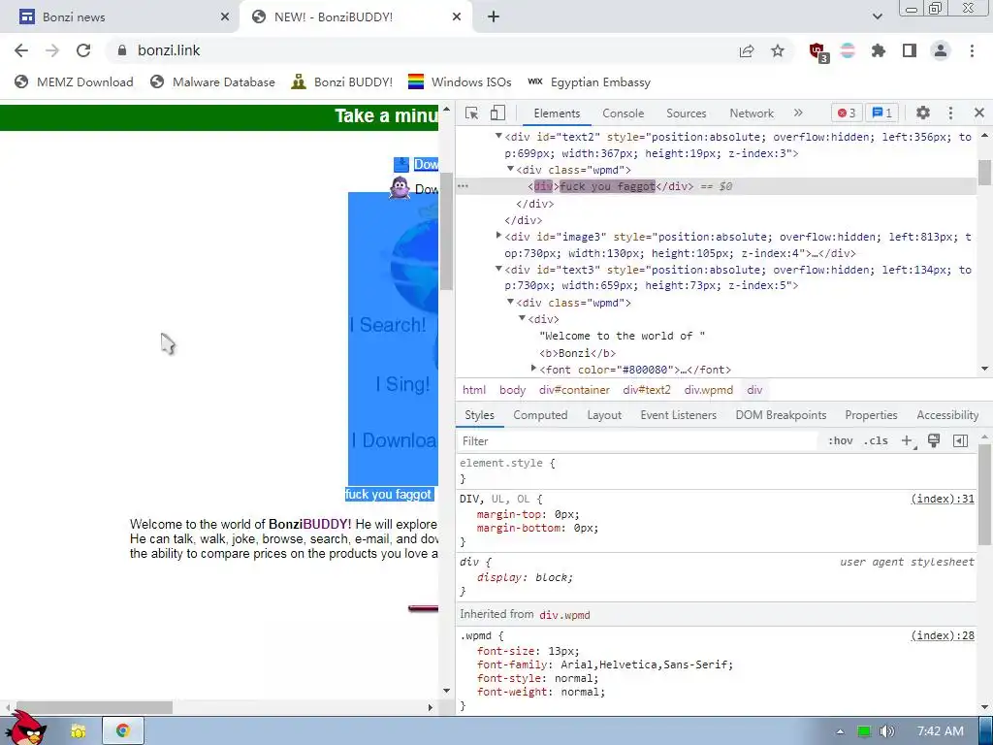This screenshot has width=993, height=745.
Task: Switch to the Console tab
Action: (x=624, y=113)
